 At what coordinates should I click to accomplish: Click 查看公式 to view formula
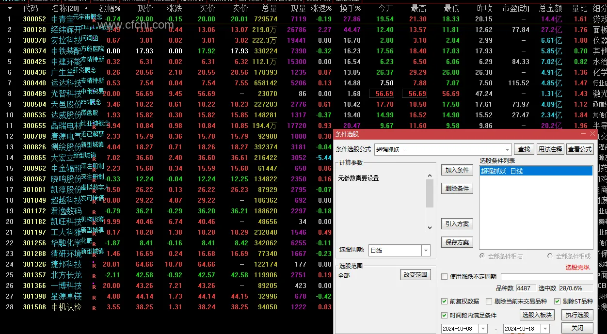(580, 149)
